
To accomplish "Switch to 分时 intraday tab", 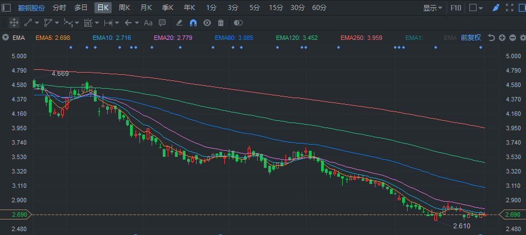I will [x=59, y=7].
